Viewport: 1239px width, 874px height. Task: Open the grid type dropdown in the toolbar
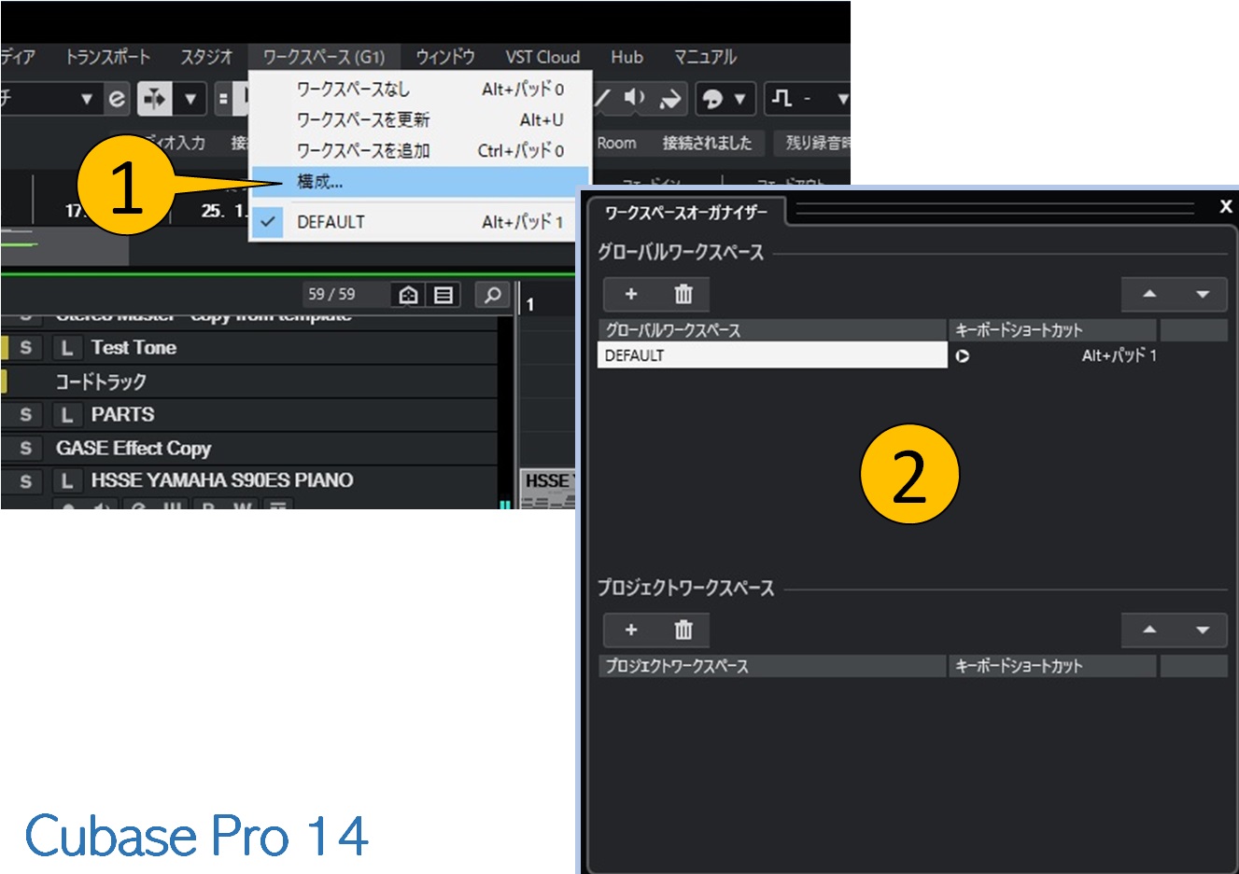[x=844, y=98]
